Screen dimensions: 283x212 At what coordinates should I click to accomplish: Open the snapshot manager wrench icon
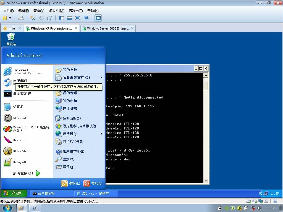tap(49, 18)
